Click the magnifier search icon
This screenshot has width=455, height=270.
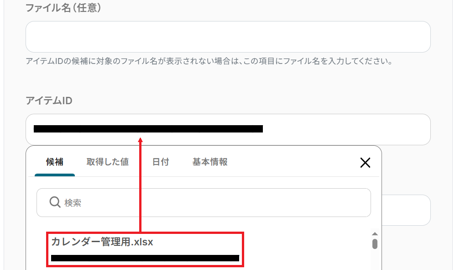click(55, 202)
